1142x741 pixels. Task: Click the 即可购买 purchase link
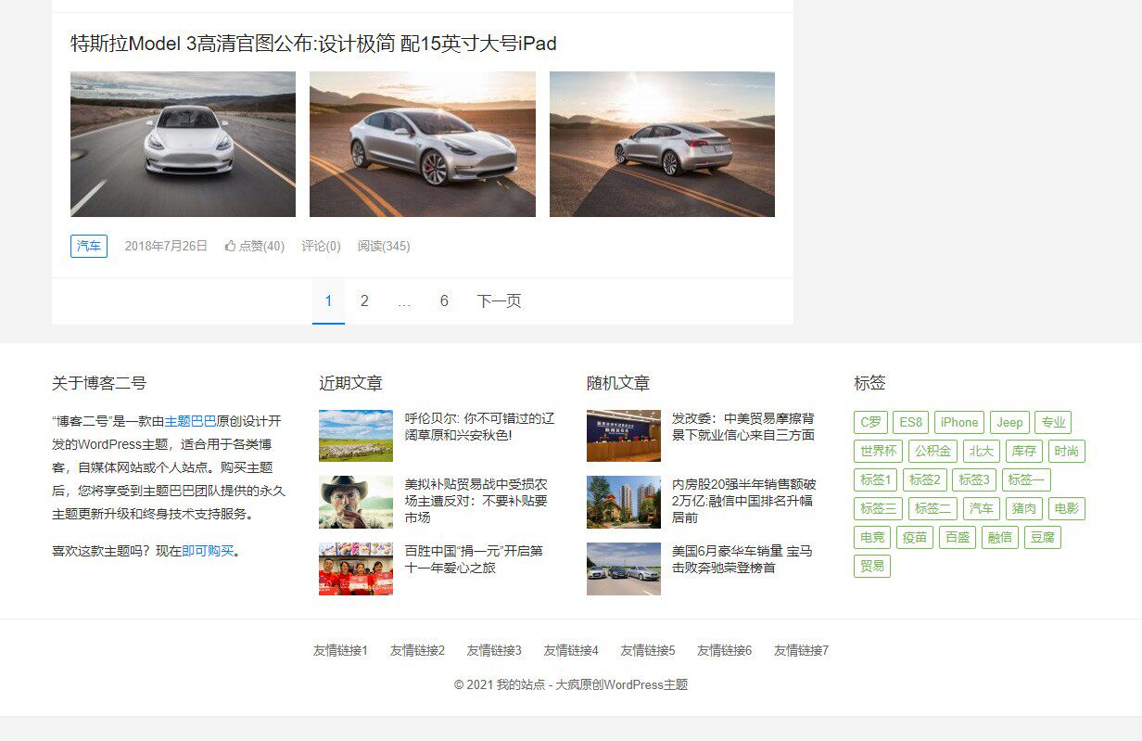(x=206, y=549)
